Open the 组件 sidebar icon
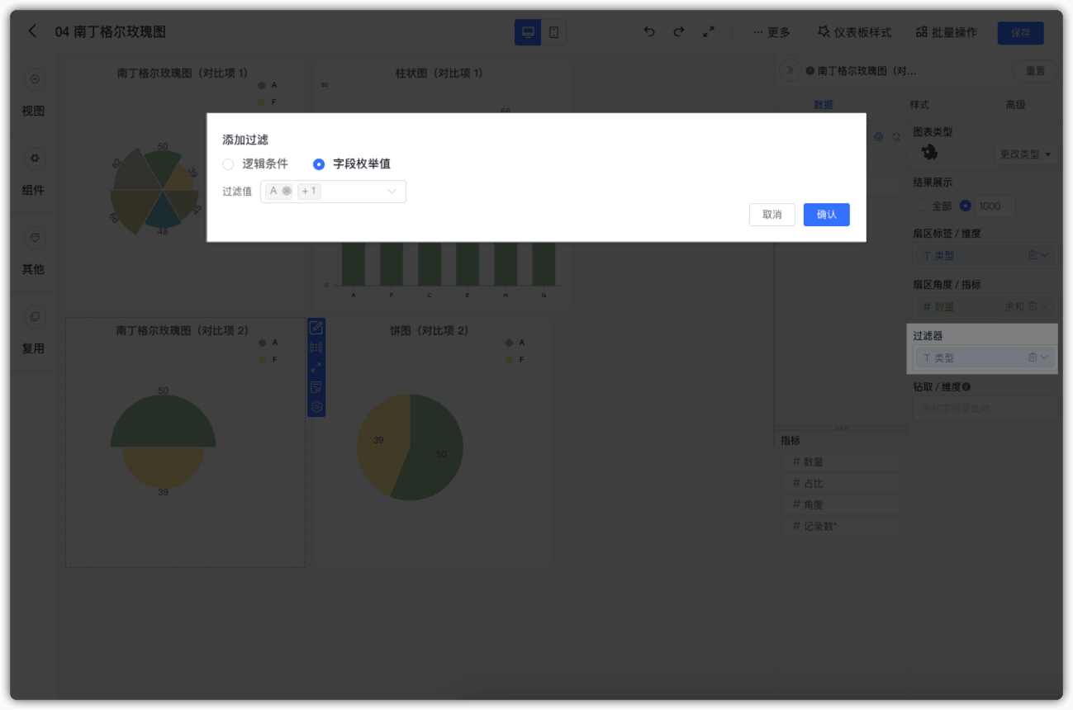The width and height of the screenshot is (1073, 710). click(x=35, y=159)
